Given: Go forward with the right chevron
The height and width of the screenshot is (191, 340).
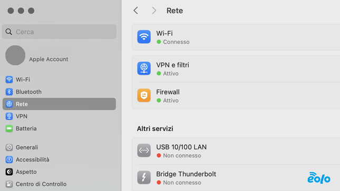Looking at the screenshot, I should 154,11.
